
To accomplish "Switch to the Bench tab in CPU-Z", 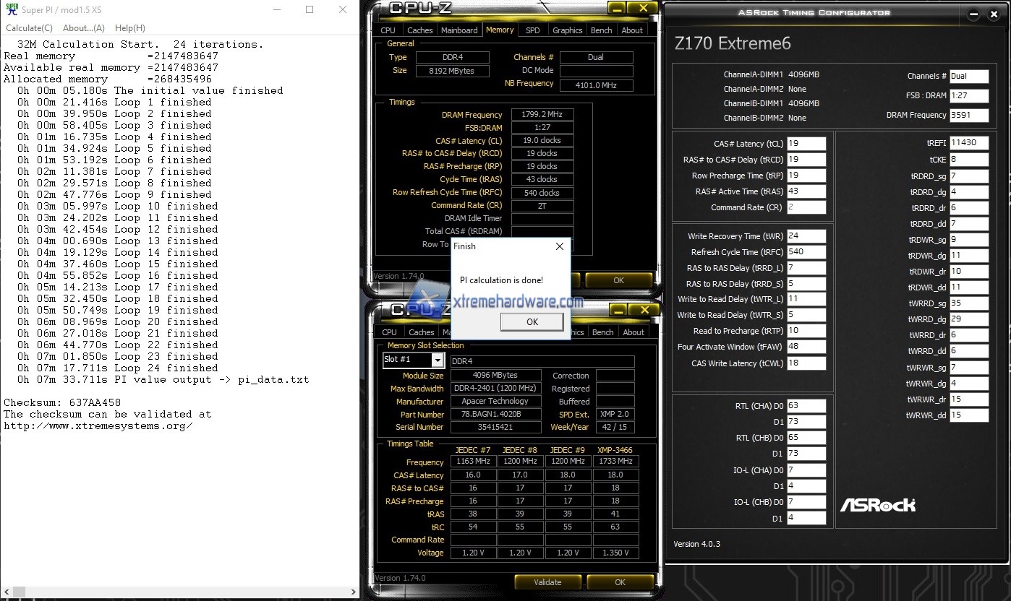I will 601,30.
